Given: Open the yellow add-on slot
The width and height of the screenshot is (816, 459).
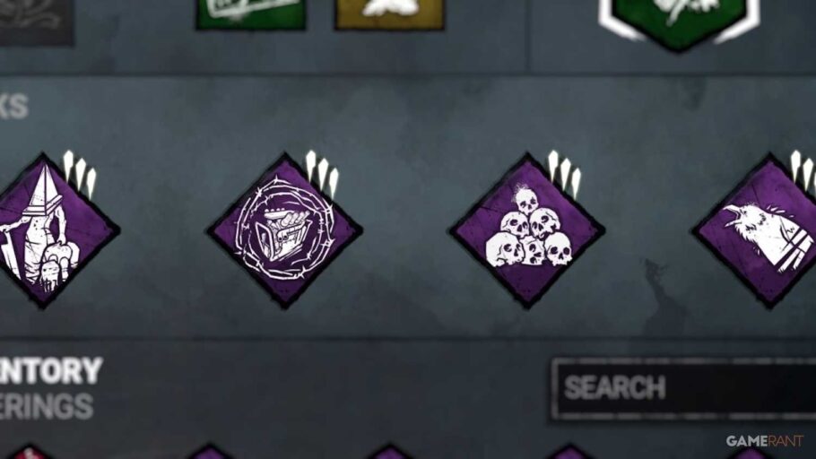Looking at the screenshot, I should click(389, 14).
